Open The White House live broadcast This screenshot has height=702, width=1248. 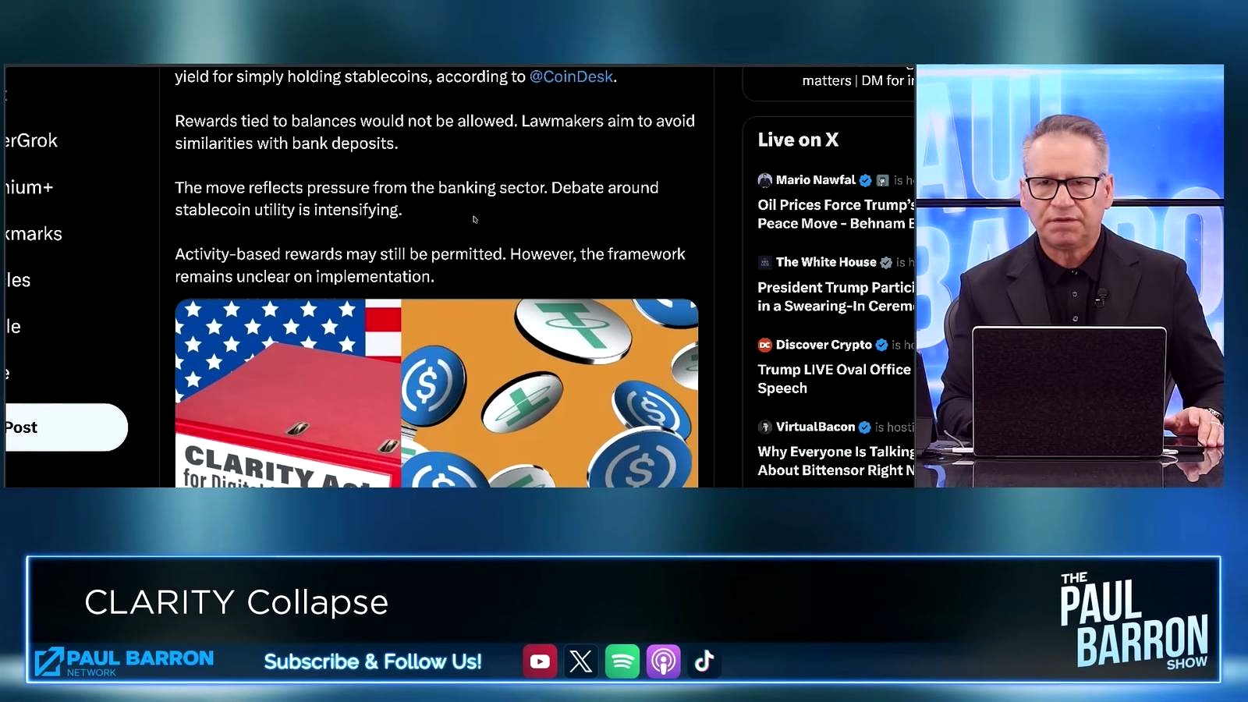point(835,284)
